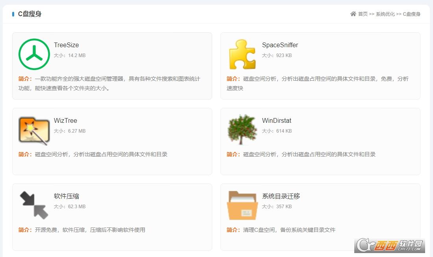The height and width of the screenshot is (257, 433).
Task: Go to 首页 via breadcrumb link
Action: [363, 14]
